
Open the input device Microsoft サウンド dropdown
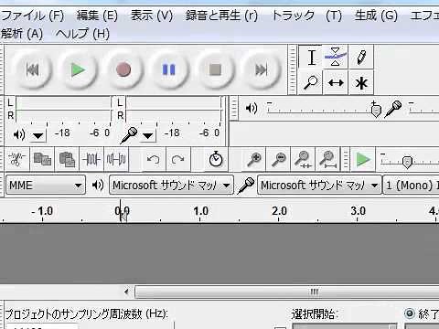tap(319, 185)
